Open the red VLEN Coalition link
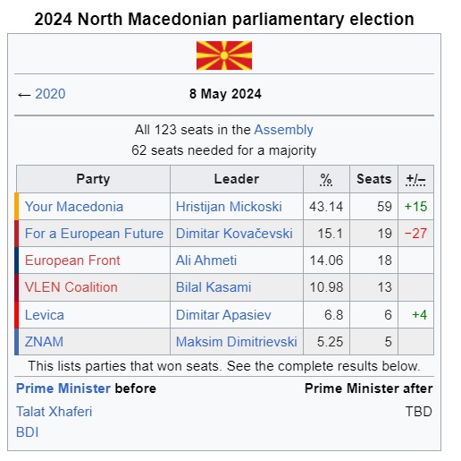 (x=71, y=287)
